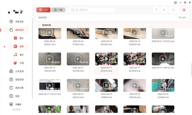The width and height of the screenshot is (192, 115).
Task: Click the music note icon
Action: pyautogui.click(x=15, y=54)
